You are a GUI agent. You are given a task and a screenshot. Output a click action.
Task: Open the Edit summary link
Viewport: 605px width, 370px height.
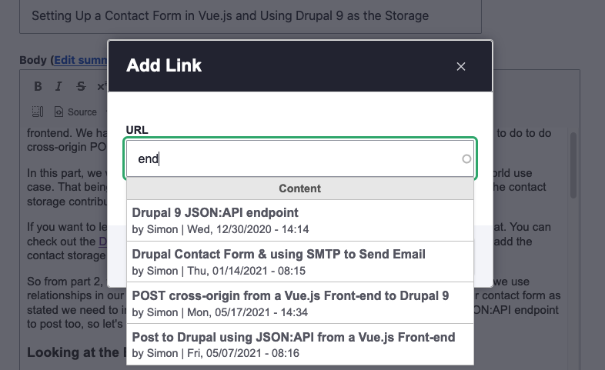click(x=81, y=60)
